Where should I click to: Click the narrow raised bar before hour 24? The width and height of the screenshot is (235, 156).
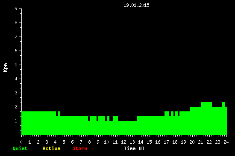[223, 119]
